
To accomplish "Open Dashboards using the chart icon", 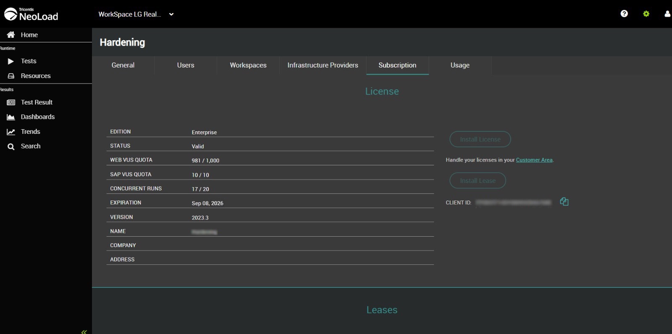I will [x=11, y=117].
